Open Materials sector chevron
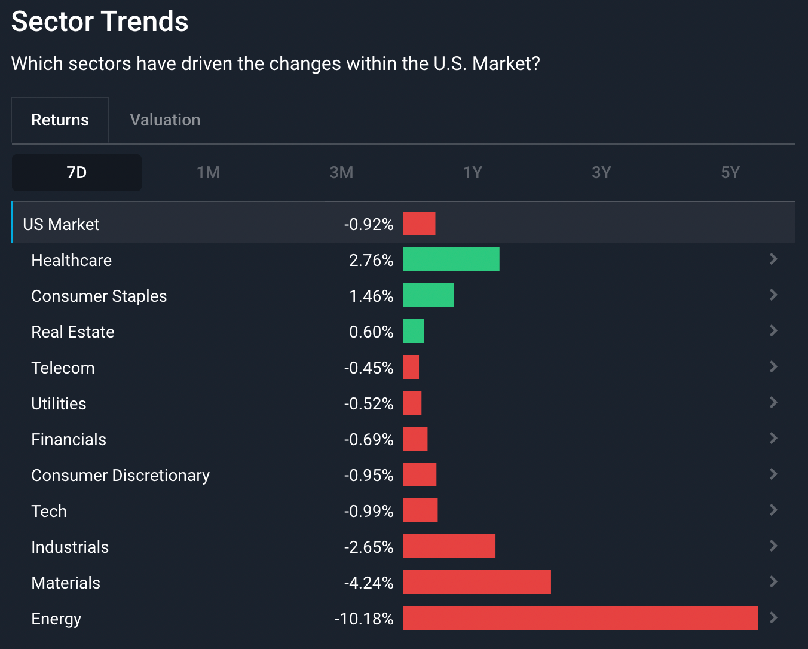This screenshot has width=808, height=649. 773,581
